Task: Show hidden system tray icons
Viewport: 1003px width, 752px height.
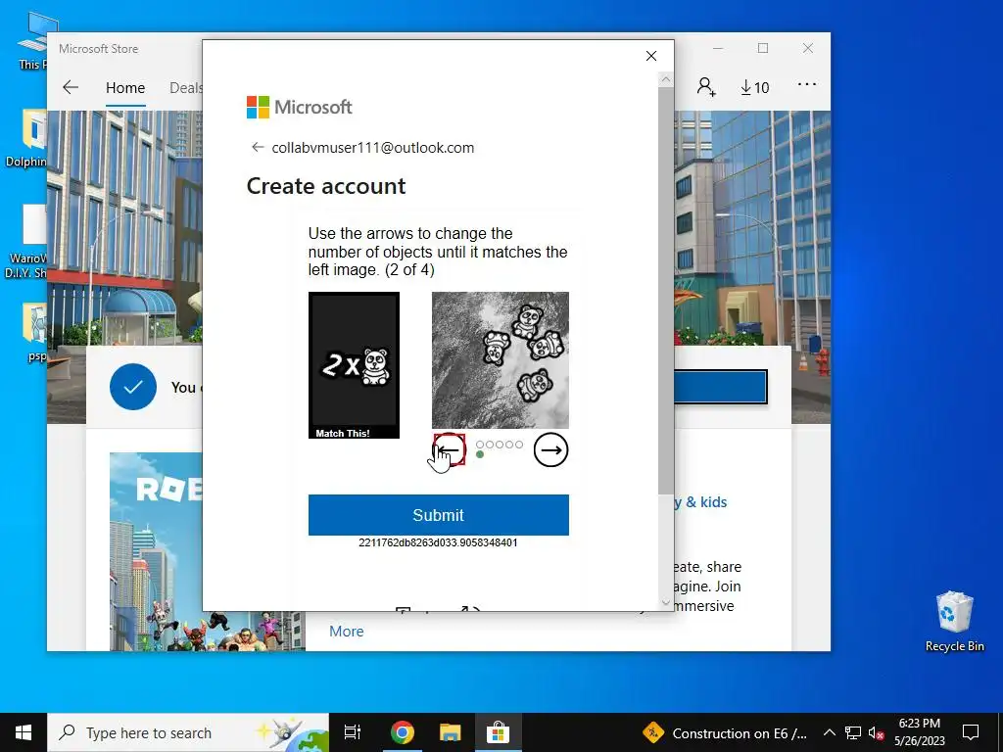Action: coord(829,732)
